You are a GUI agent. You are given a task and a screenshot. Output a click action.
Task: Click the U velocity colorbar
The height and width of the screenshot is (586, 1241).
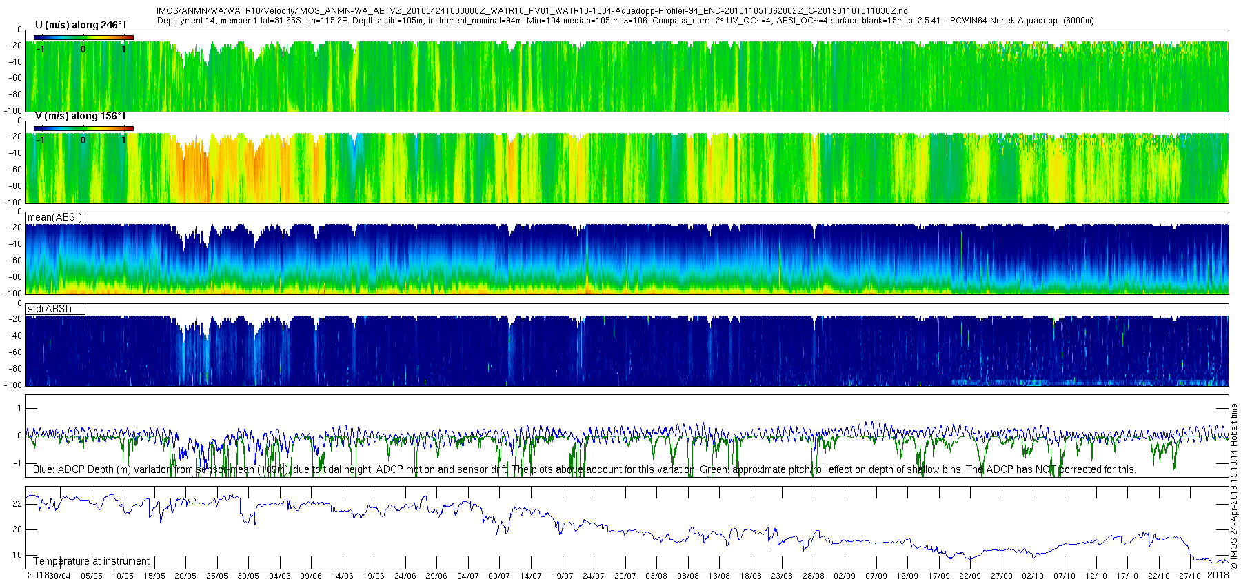(x=83, y=37)
